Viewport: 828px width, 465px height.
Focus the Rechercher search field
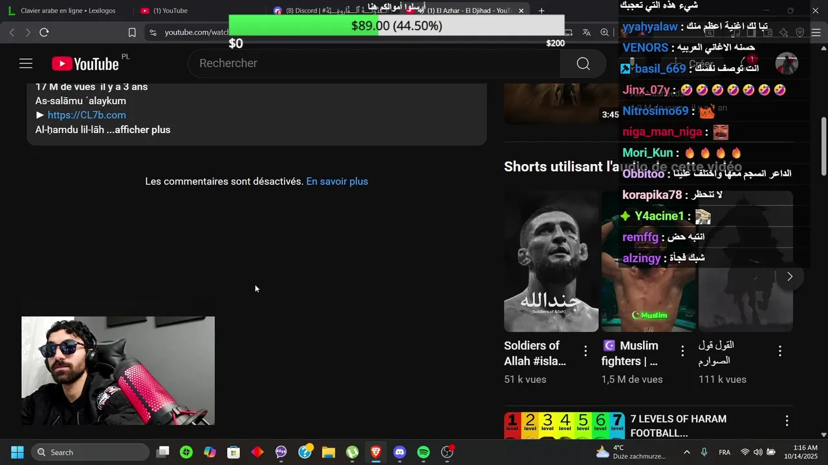tap(375, 63)
